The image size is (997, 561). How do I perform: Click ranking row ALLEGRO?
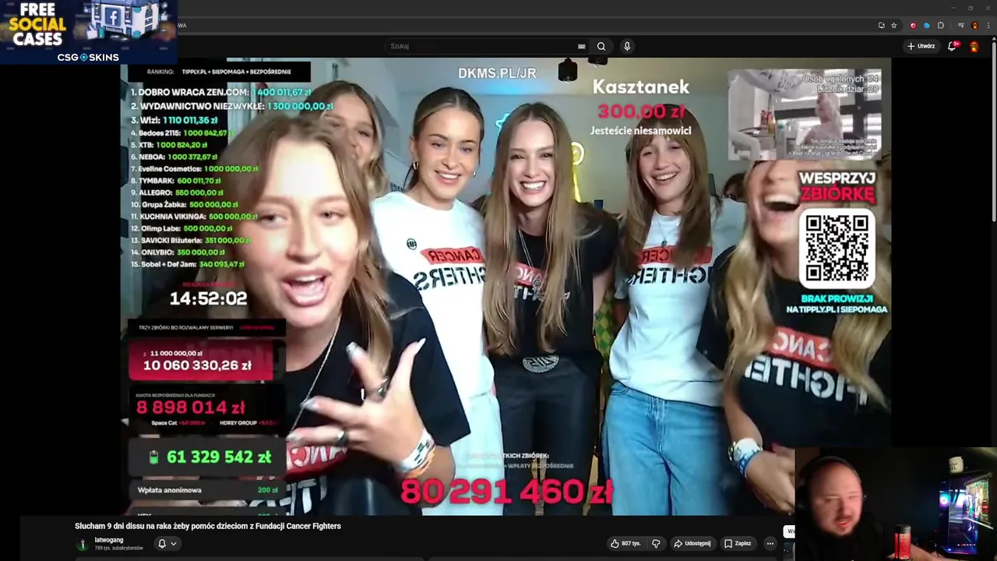(x=177, y=192)
